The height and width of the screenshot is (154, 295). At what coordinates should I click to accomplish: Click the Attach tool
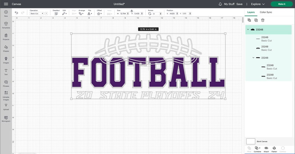coord(266,149)
